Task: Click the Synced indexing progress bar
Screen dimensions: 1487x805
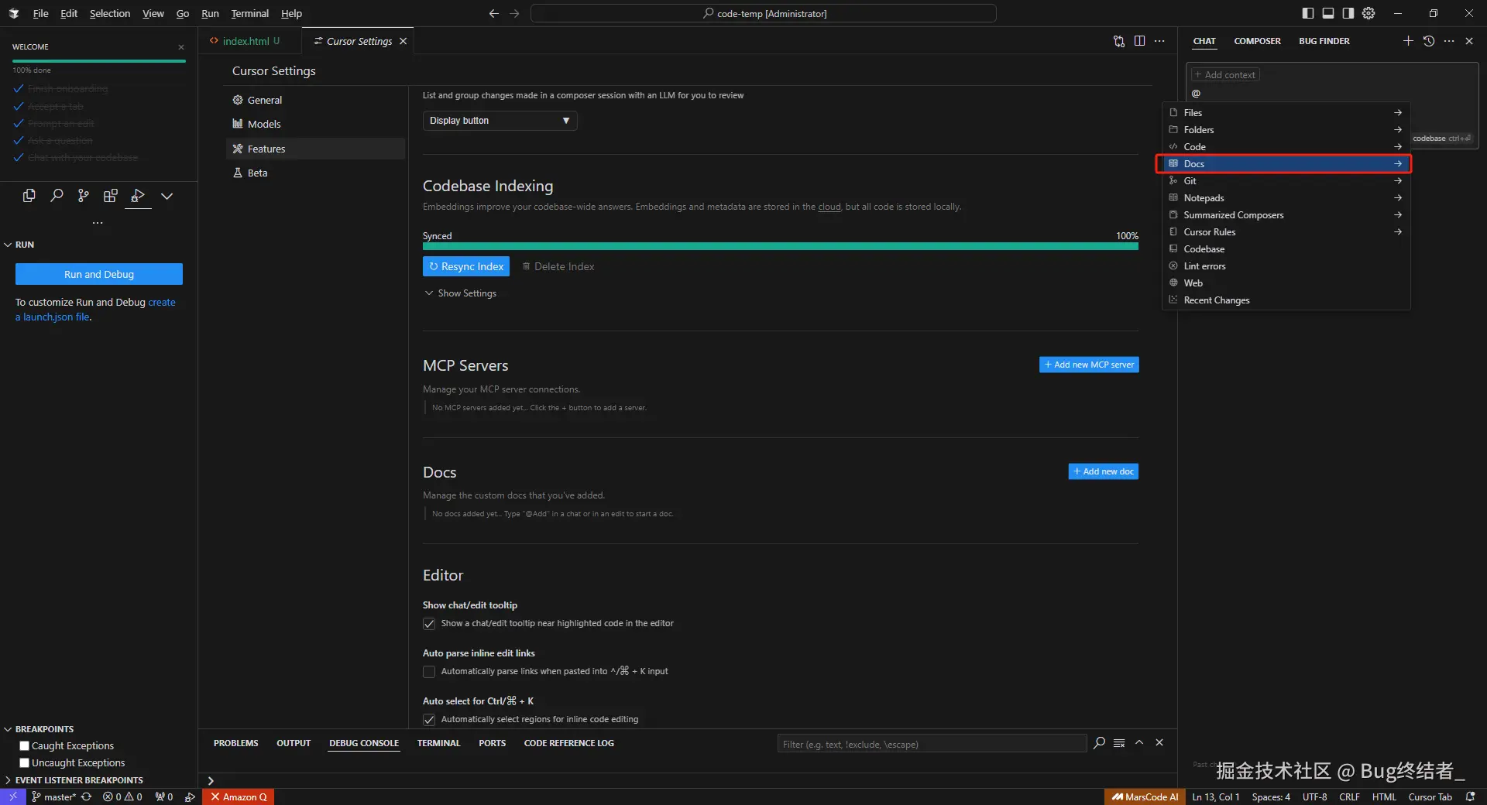Action: [781, 246]
